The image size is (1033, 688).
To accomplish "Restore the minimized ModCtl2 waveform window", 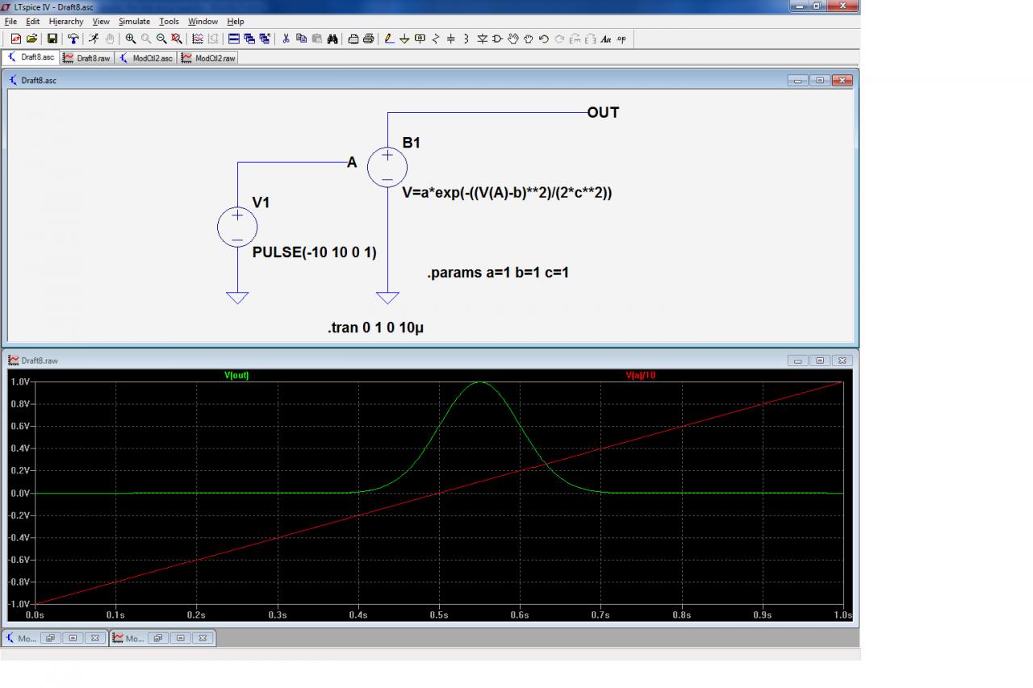I will (x=157, y=638).
